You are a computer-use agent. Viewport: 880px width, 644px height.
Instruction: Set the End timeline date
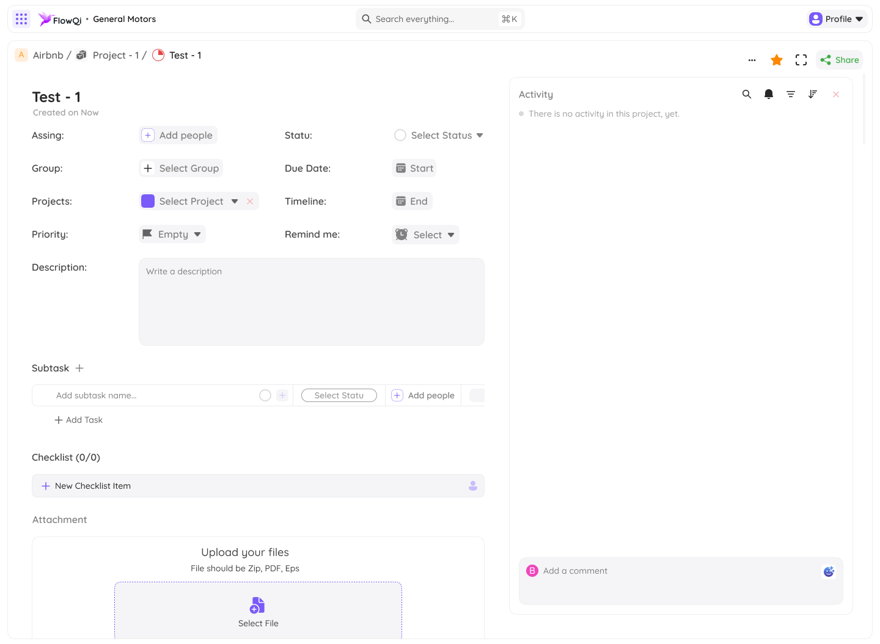point(412,201)
